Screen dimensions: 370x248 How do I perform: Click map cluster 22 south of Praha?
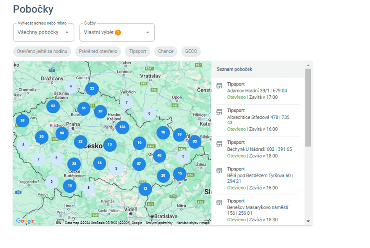pos(81,141)
